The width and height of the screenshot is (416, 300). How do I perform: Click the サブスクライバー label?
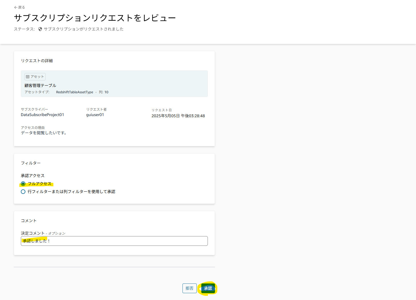pos(35,110)
